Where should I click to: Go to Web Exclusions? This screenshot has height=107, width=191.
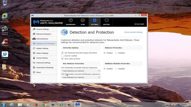coord(42,39)
